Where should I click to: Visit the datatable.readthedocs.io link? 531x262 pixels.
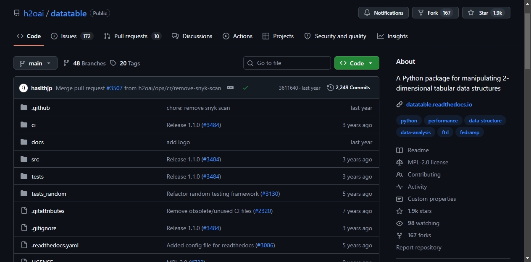(439, 104)
